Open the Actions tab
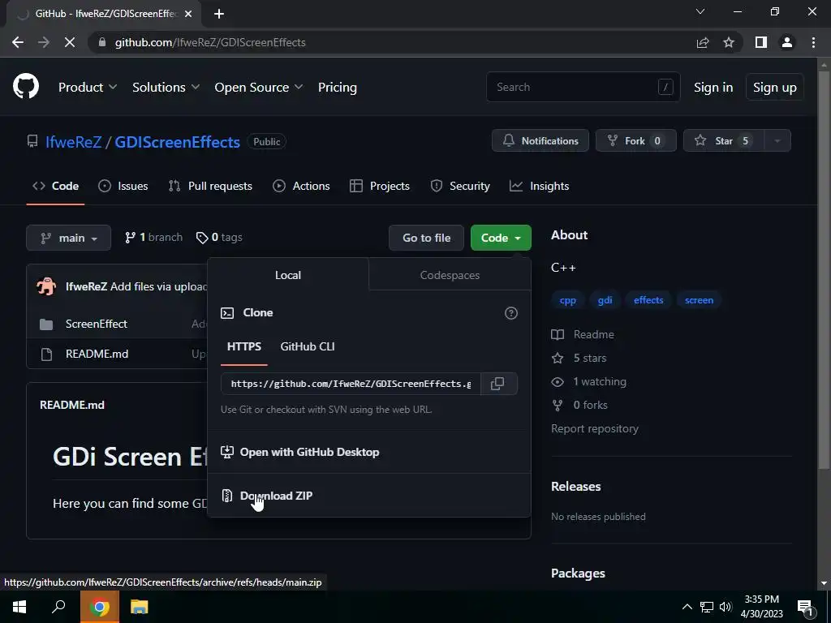This screenshot has height=623, width=831. pyautogui.click(x=301, y=186)
